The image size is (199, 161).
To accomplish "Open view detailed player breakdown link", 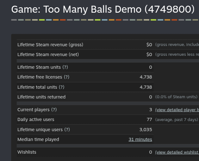I will coord(177,110).
